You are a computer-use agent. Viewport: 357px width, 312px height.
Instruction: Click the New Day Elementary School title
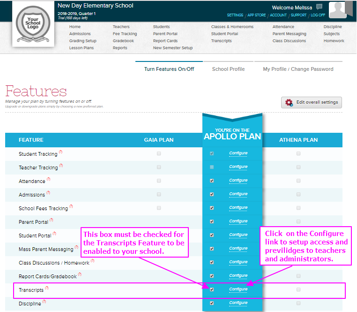click(x=96, y=6)
